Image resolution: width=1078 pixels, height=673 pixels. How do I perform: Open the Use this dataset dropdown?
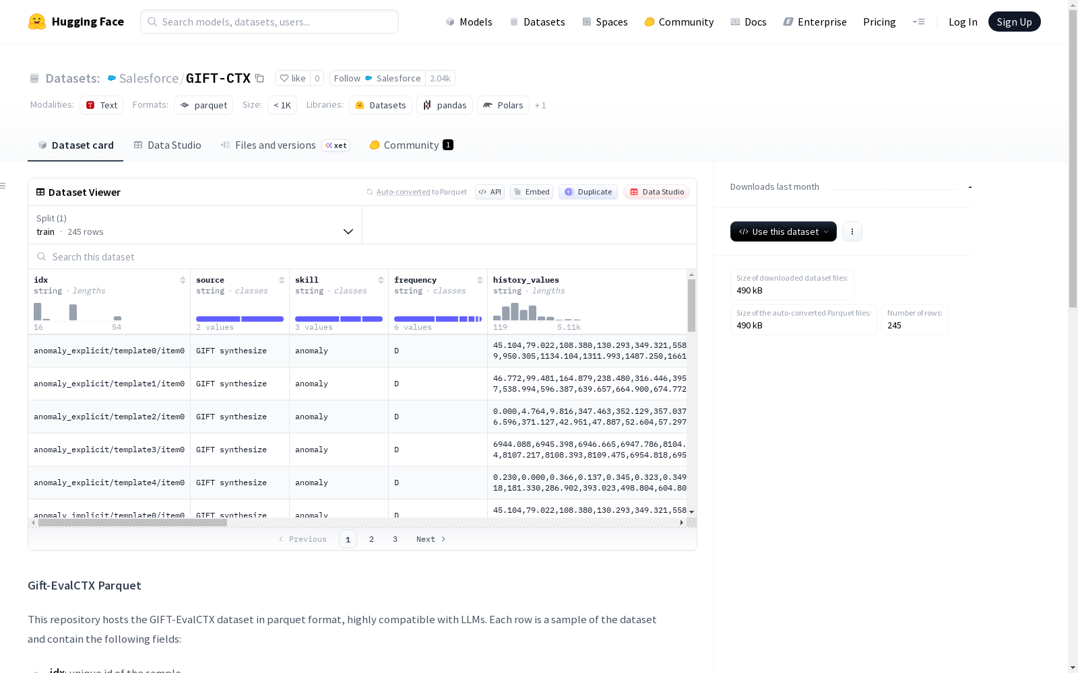click(784, 232)
